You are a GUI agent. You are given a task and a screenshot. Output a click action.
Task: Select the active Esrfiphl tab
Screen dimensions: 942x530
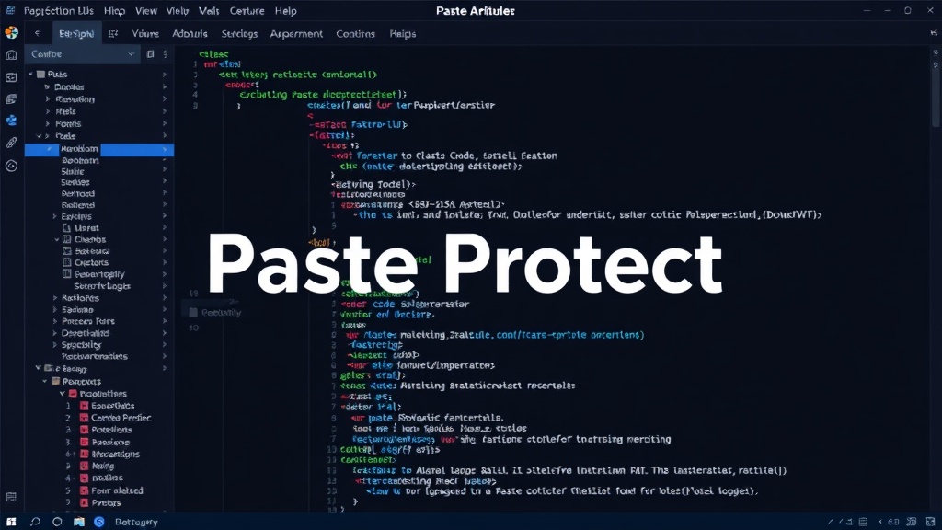(76, 34)
